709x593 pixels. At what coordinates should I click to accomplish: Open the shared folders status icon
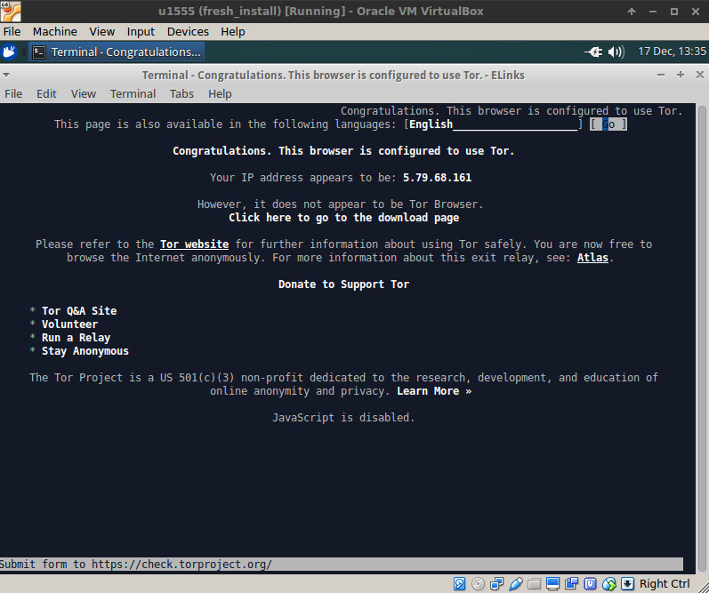pyautogui.click(x=534, y=583)
